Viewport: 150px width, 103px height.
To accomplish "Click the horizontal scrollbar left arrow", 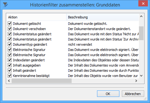I will click(x=9, y=81).
